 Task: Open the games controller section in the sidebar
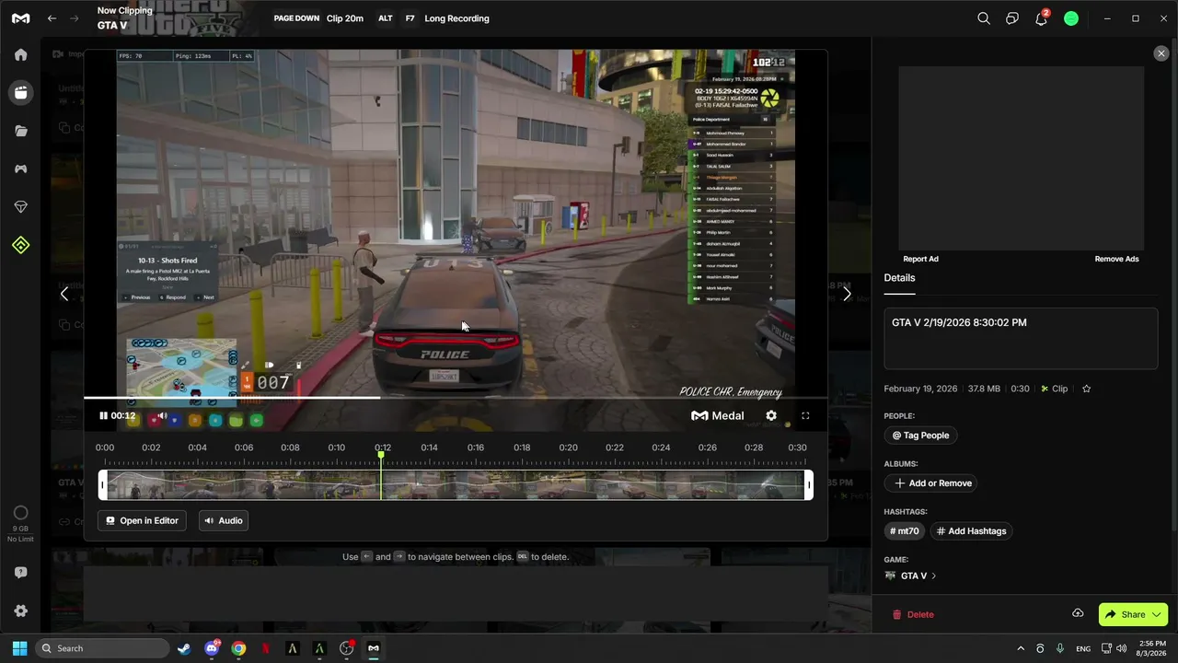click(20, 169)
